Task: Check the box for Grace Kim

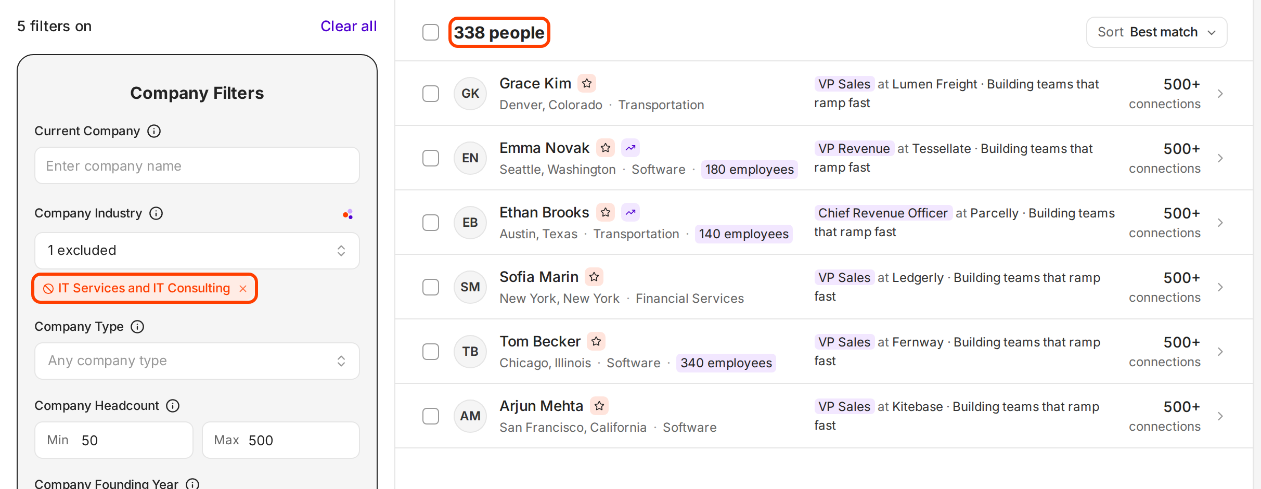Action: pos(431,94)
